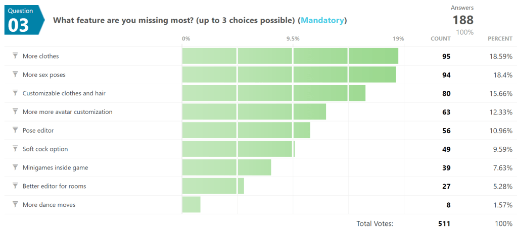Click Minigames inside game filter icon
This screenshot has width=517, height=233.
15,167
